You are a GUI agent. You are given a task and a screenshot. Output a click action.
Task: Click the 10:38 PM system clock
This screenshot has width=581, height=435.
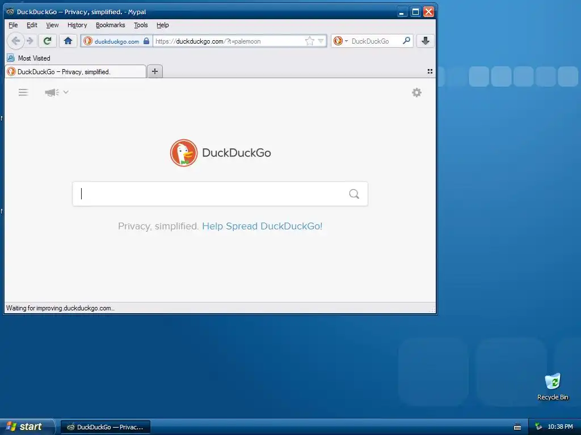click(560, 427)
